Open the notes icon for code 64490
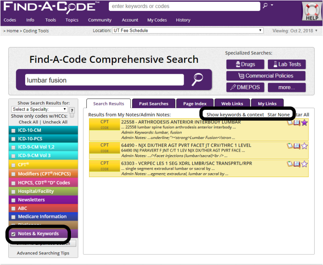 pyautogui.click(x=290, y=146)
